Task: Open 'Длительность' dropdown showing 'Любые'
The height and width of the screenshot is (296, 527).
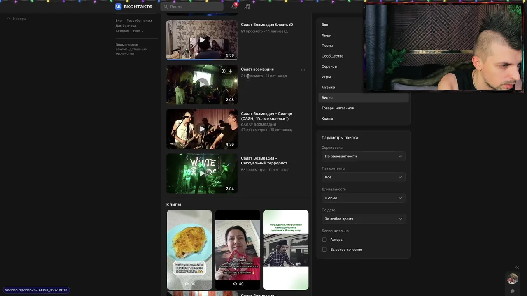Action: click(x=364, y=198)
